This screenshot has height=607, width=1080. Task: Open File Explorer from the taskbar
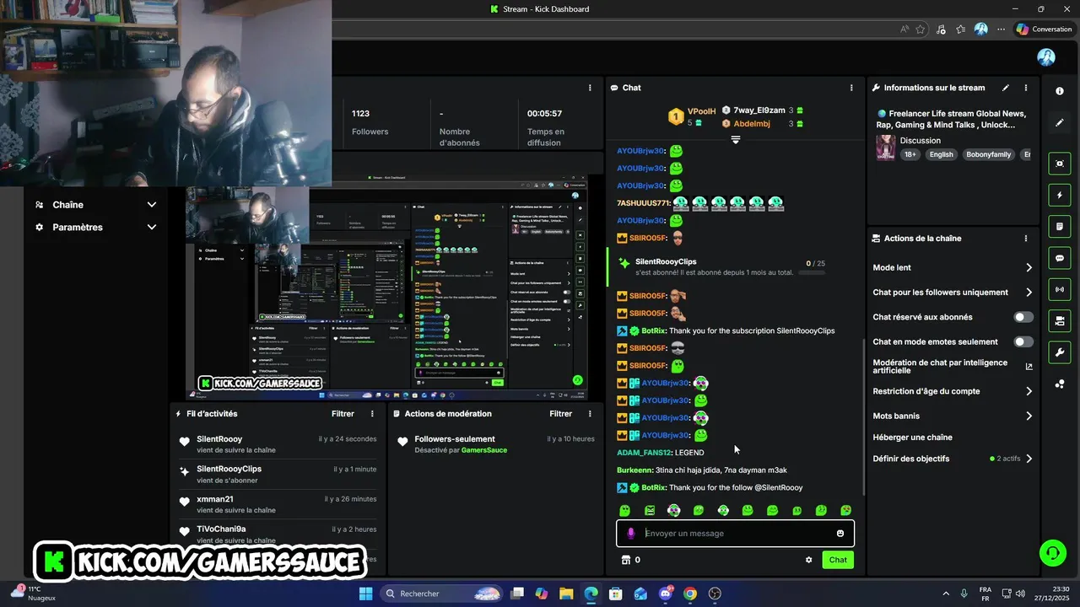point(566,594)
